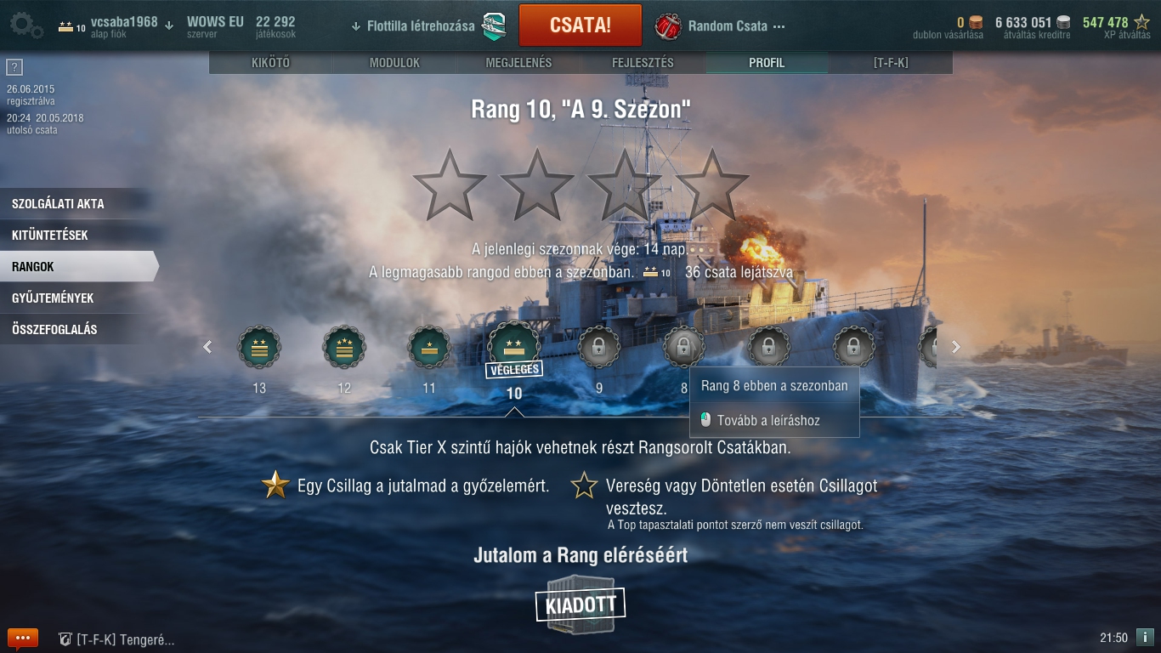This screenshot has width=1161, height=653.
Task: Select the locked rank 9 badge
Action: coord(599,347)
